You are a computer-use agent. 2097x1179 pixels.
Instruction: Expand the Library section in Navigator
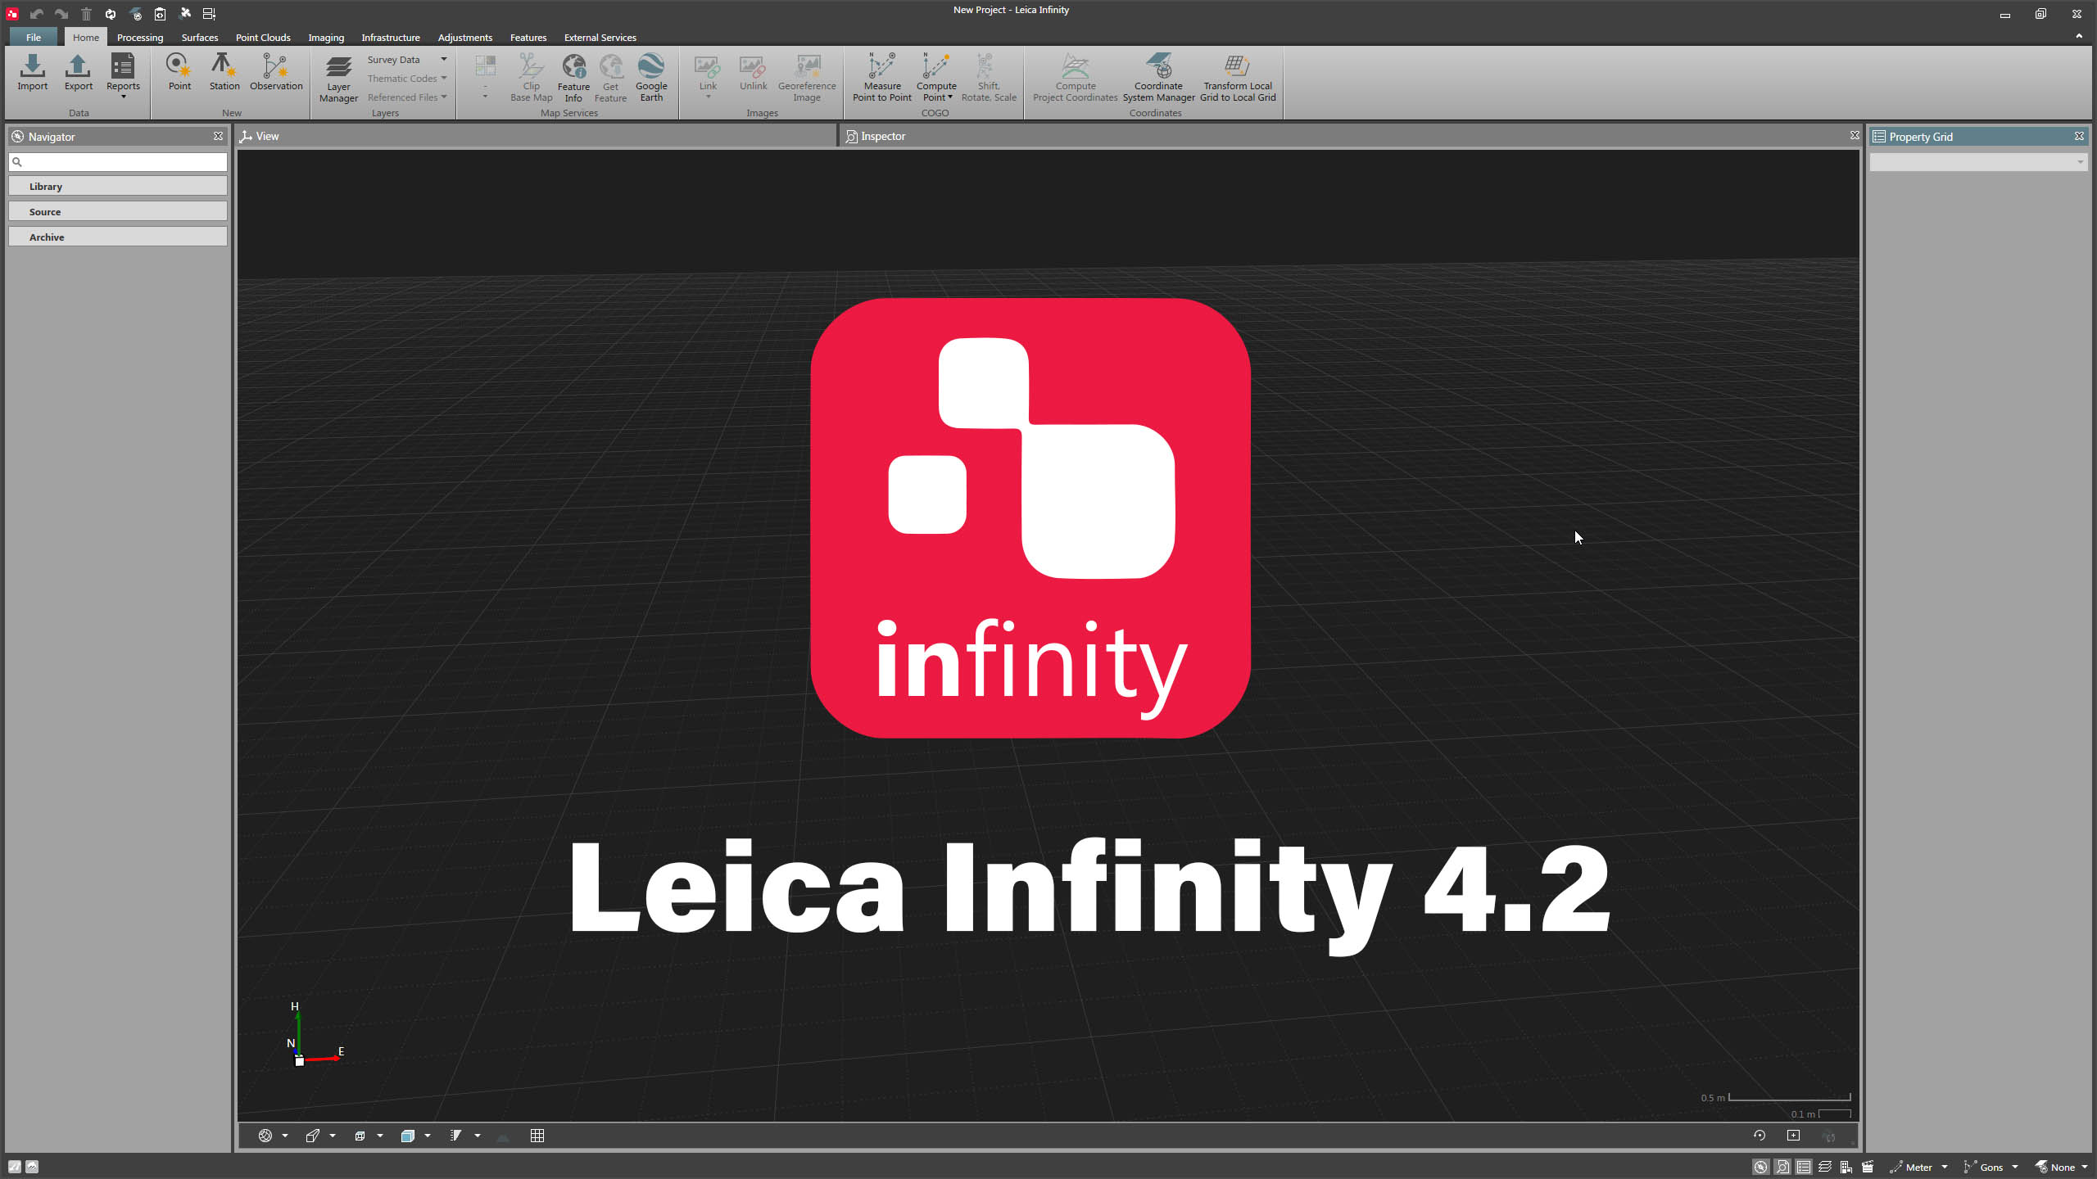coord(118,187)
